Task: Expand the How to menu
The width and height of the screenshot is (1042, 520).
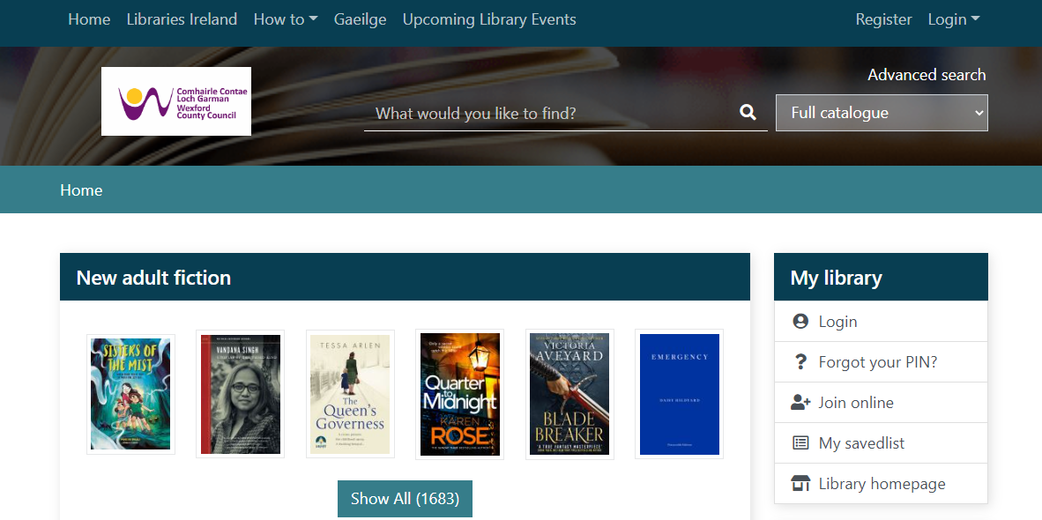Action: [286, 20]
